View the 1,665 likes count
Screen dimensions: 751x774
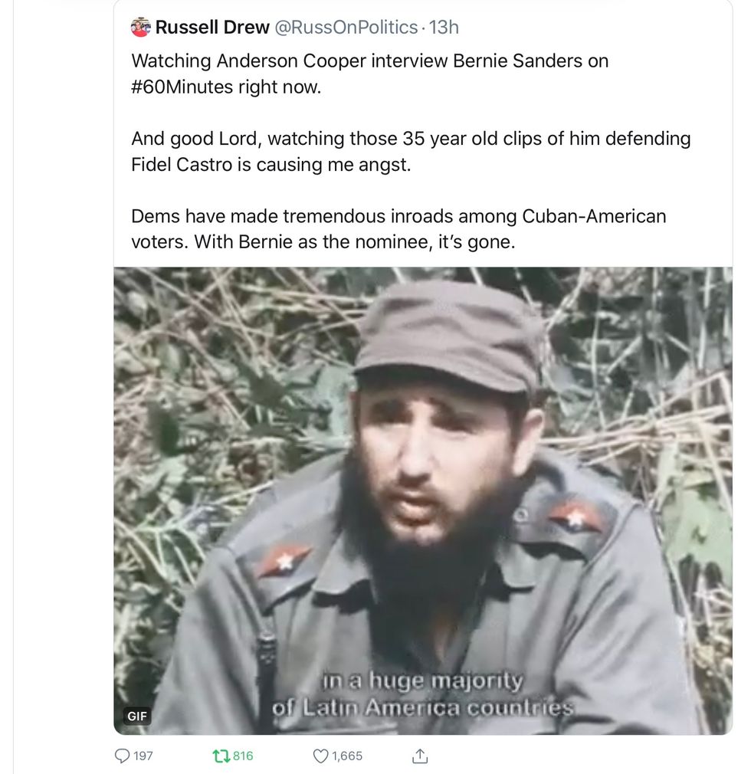pos(347,756)
